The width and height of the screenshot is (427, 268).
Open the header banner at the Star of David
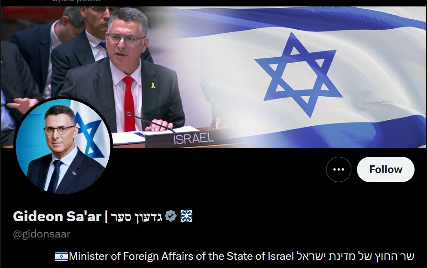click(x=299, y=75)
